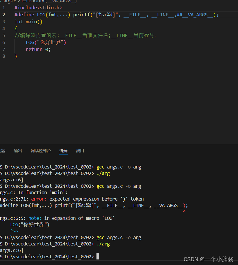Click 'in expansion of macro LOG' text
This screenshot has width=238, height=265.
click(79, 218)
